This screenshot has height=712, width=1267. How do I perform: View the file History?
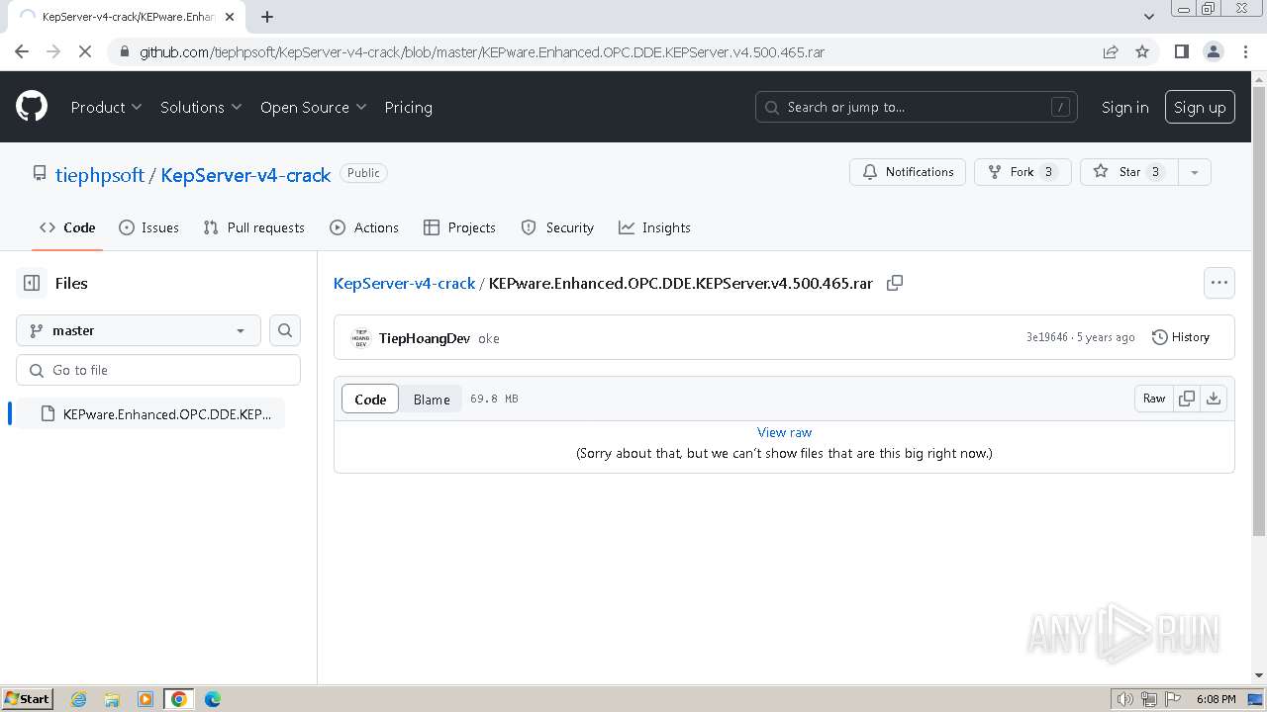(x=1181, y=337)
